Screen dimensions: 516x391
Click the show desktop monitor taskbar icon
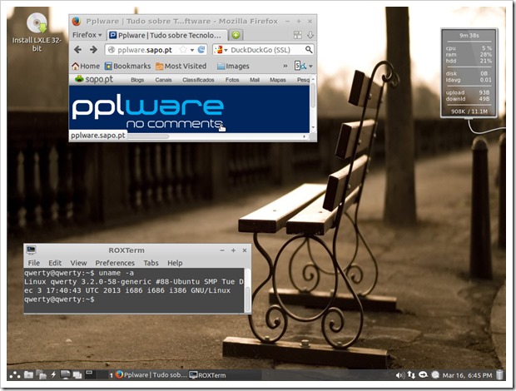66,374
